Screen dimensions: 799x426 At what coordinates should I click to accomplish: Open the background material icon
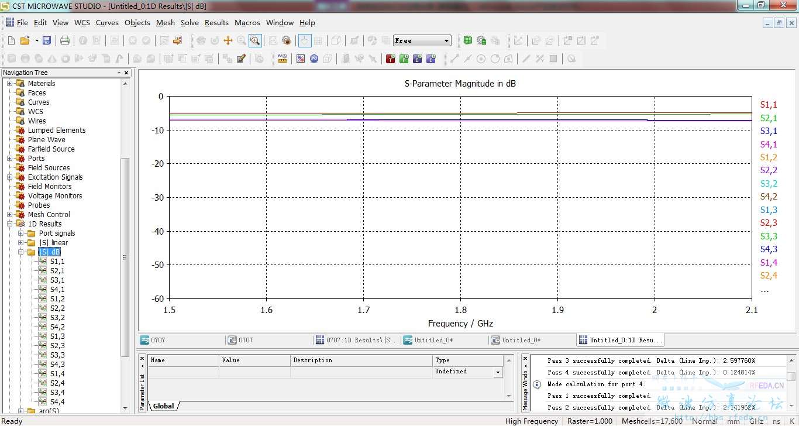(x=301, y=59)
